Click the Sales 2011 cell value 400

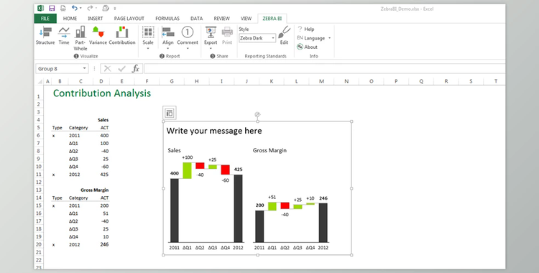(104, 136)
